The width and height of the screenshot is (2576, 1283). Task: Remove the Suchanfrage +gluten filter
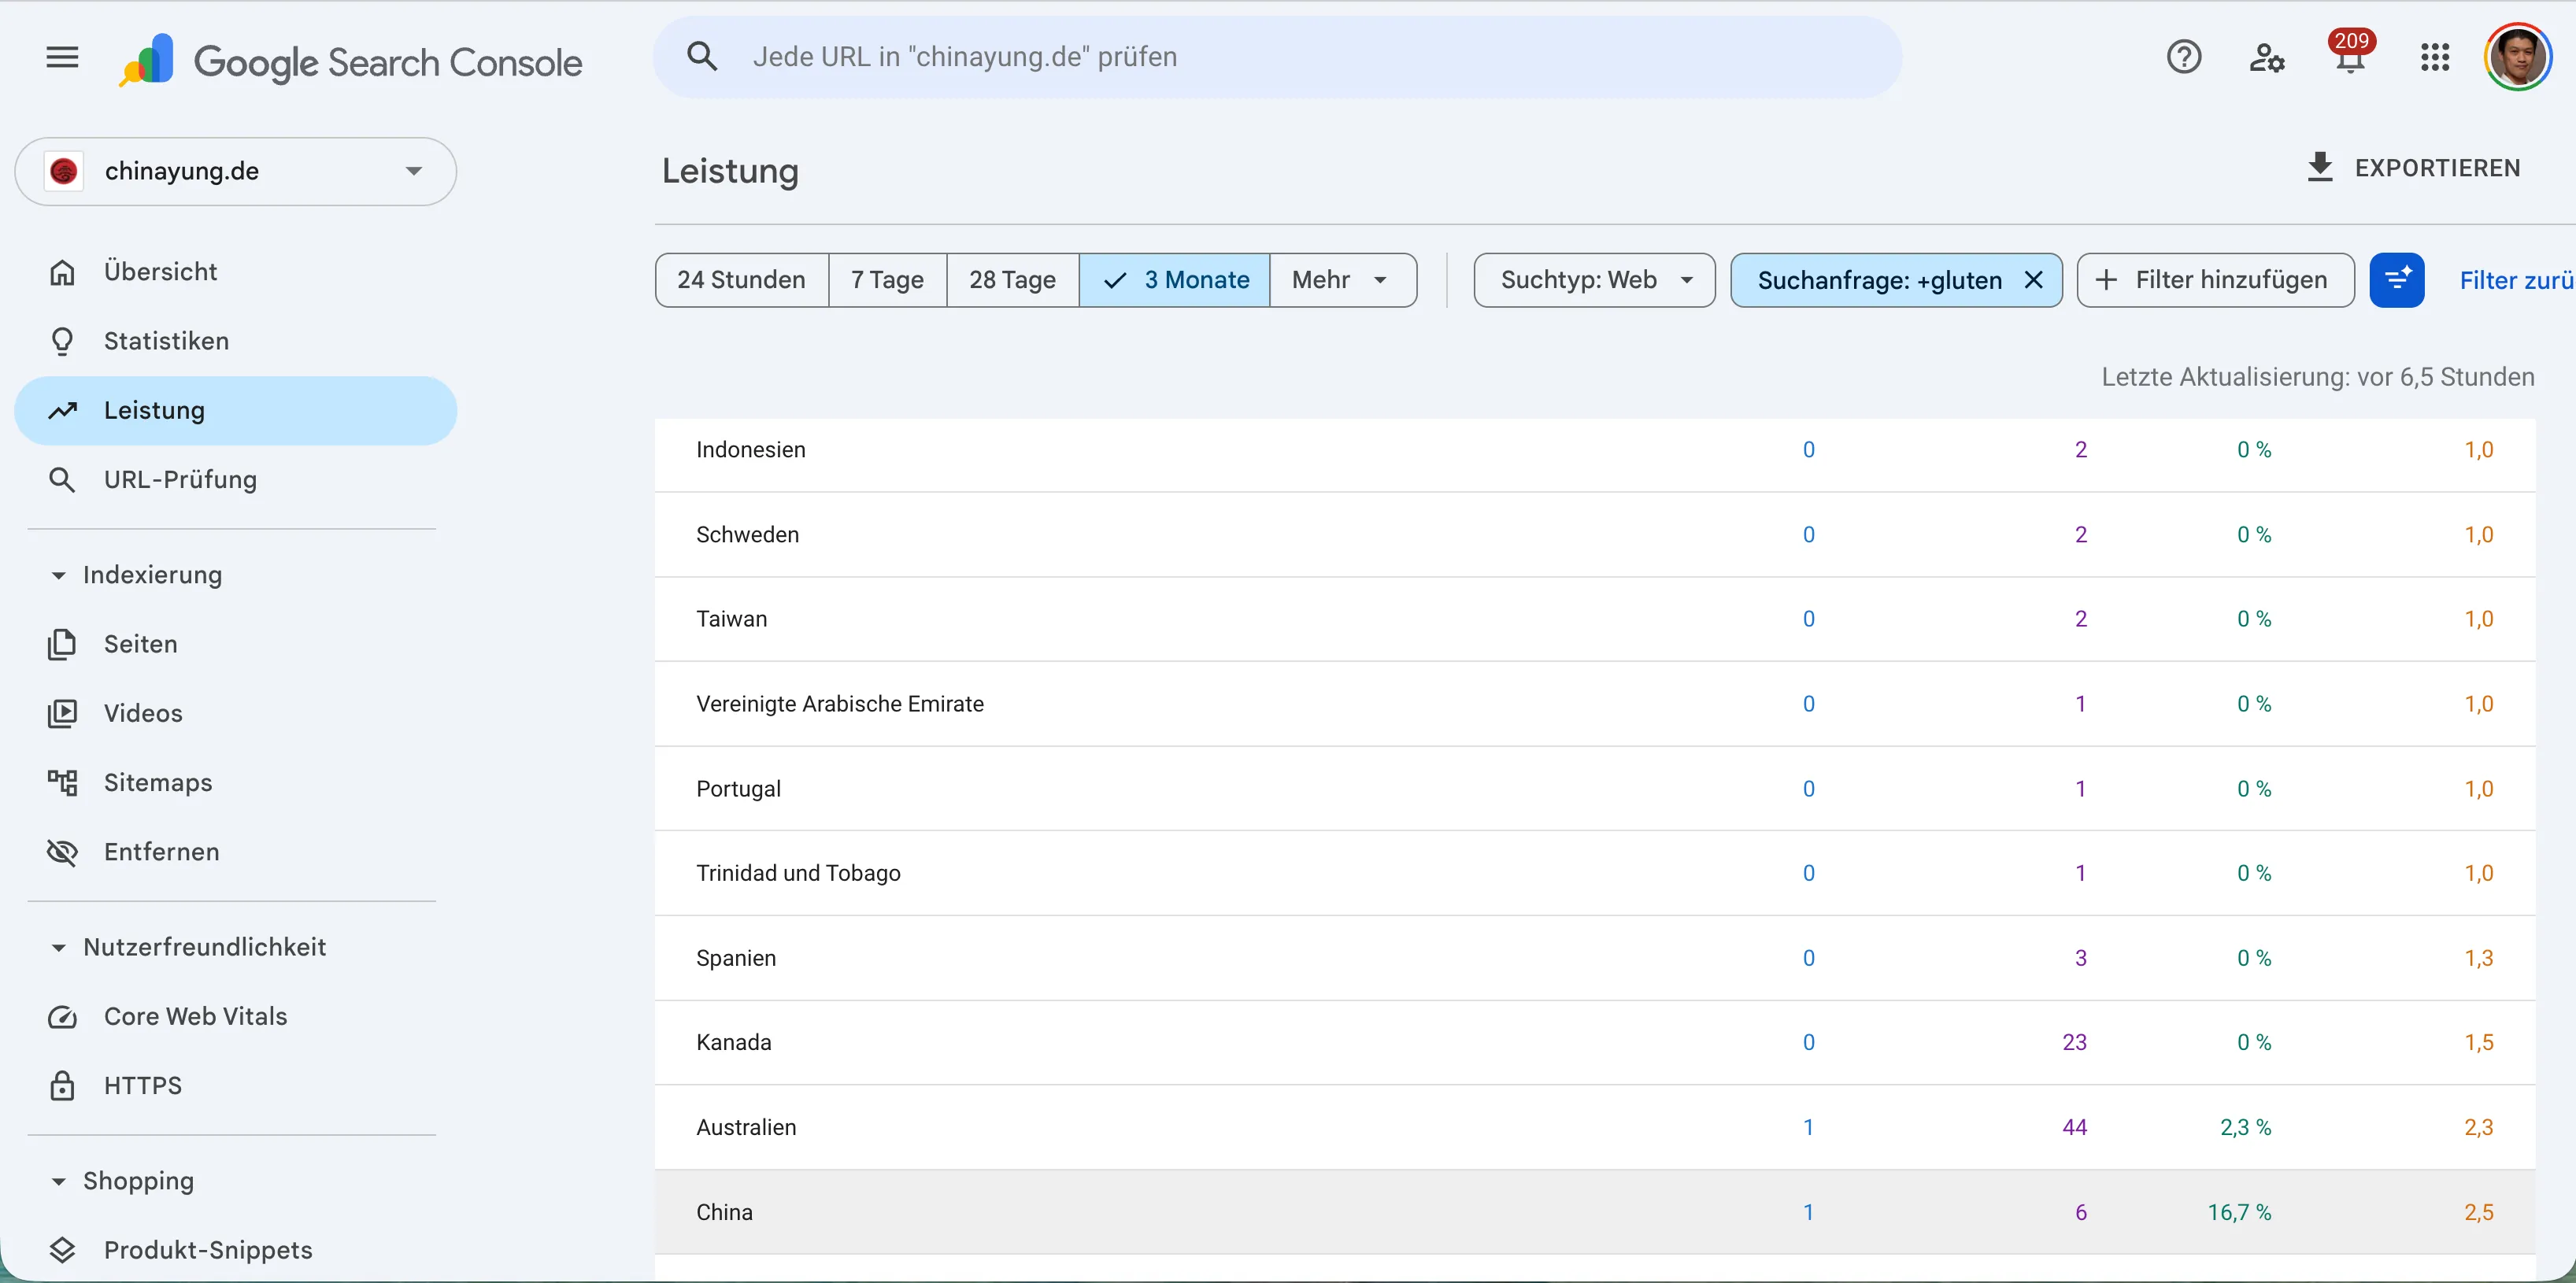click(x=2033, y=280)
